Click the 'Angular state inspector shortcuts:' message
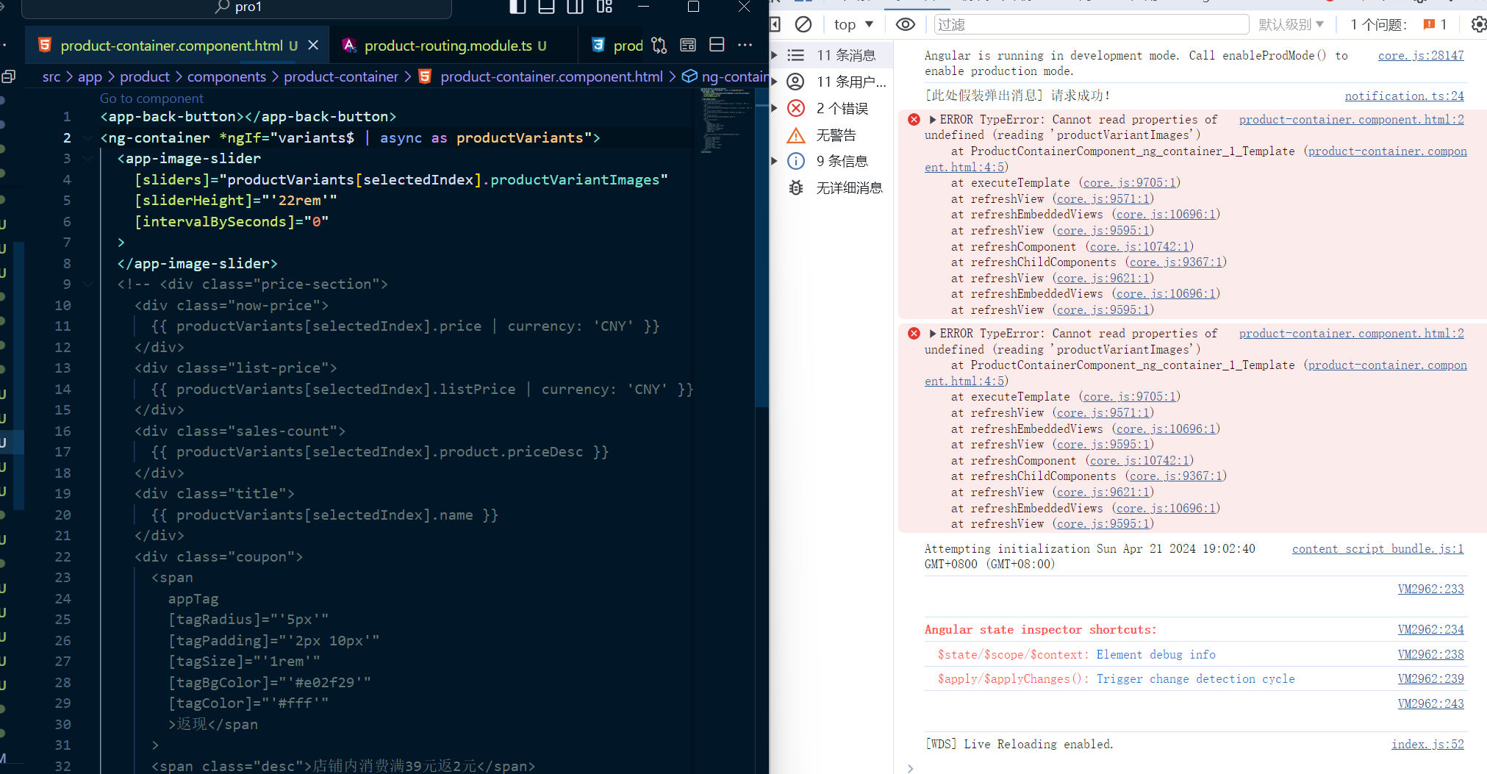 1040,629
